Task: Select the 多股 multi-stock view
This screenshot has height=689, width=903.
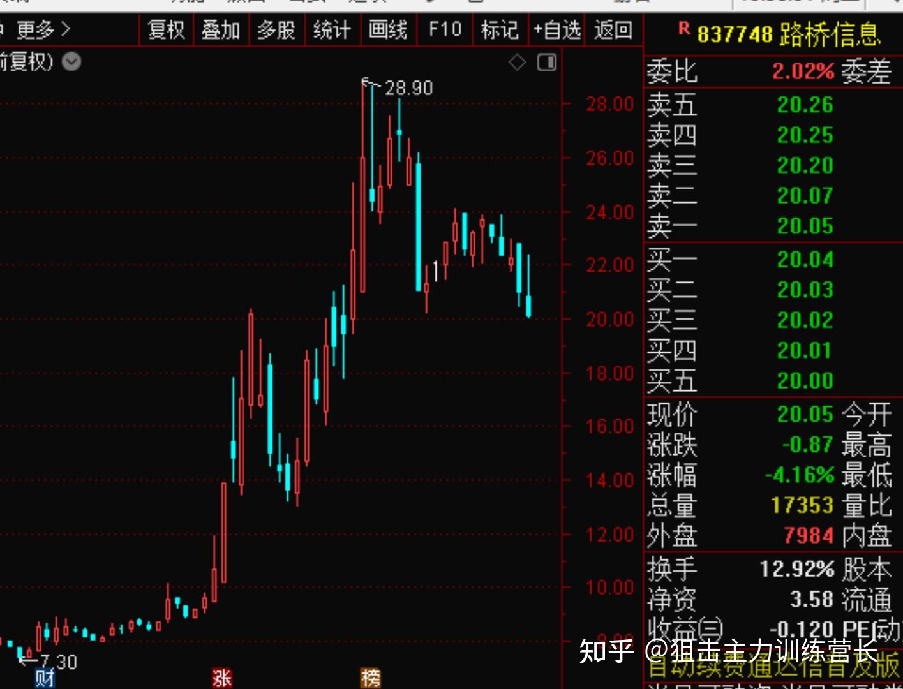Action: [276, 30]
